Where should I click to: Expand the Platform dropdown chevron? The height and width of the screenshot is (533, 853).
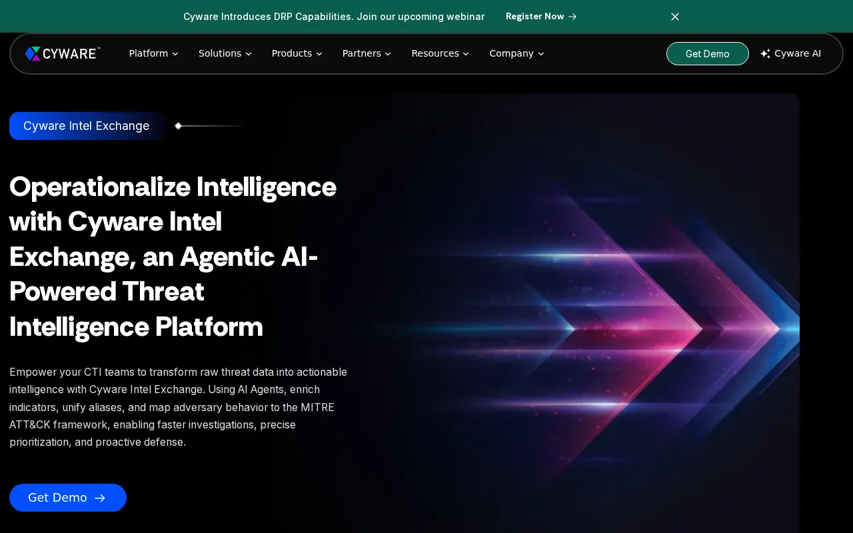coord(175,54)
